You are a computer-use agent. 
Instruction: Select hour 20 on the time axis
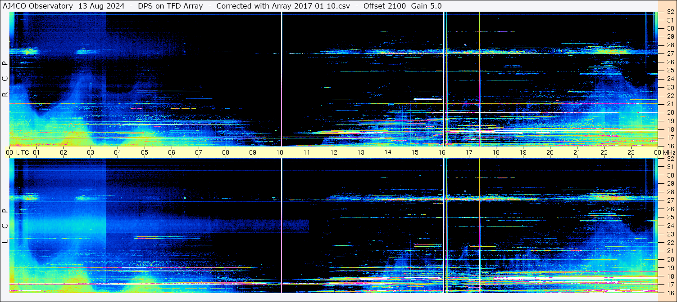coord(550,152)
